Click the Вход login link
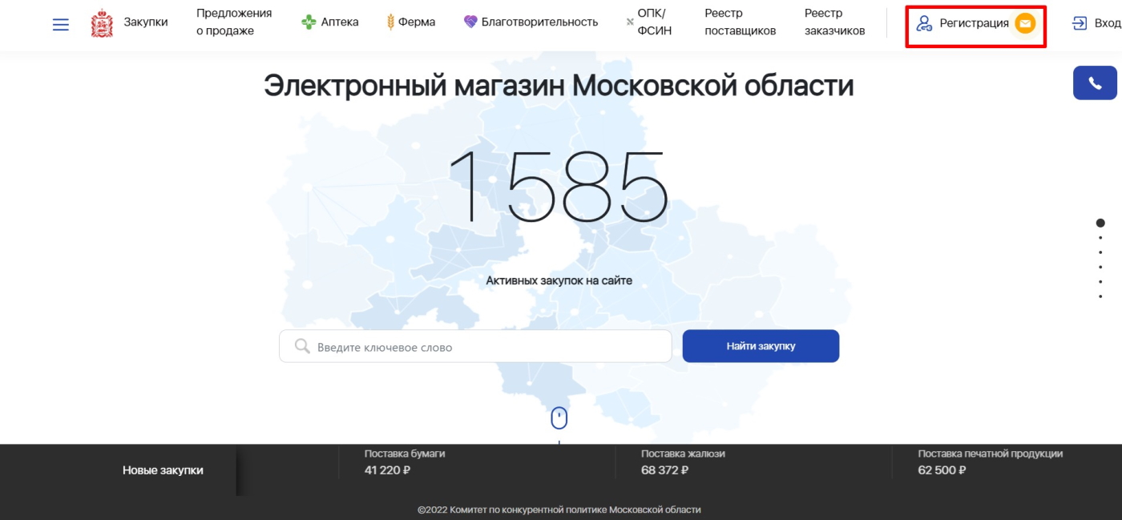The image size is (1122, 520). tap(1108, 23)
